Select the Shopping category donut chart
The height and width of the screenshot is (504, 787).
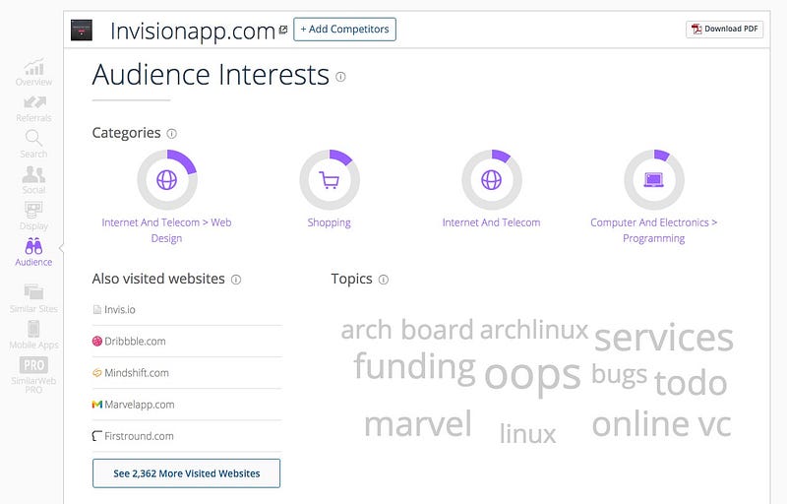[330, 180]
